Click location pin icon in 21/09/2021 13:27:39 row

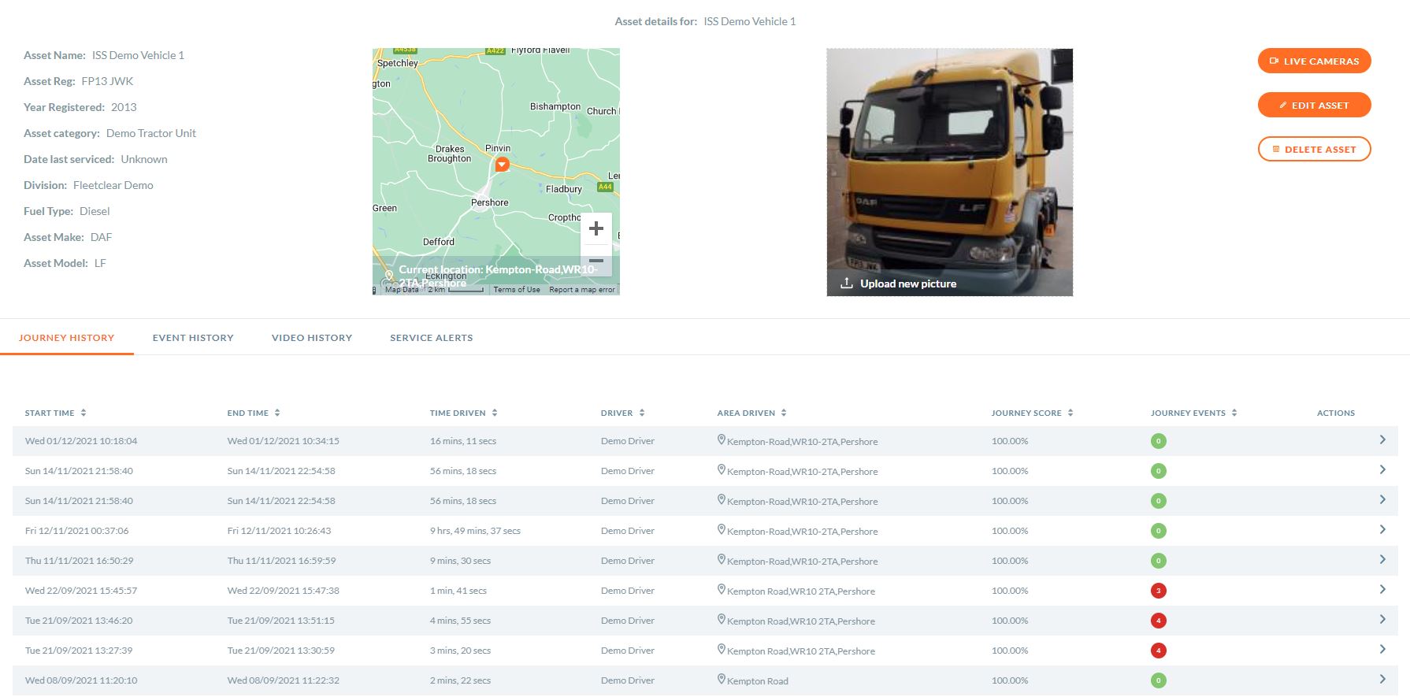click(721, 649)
